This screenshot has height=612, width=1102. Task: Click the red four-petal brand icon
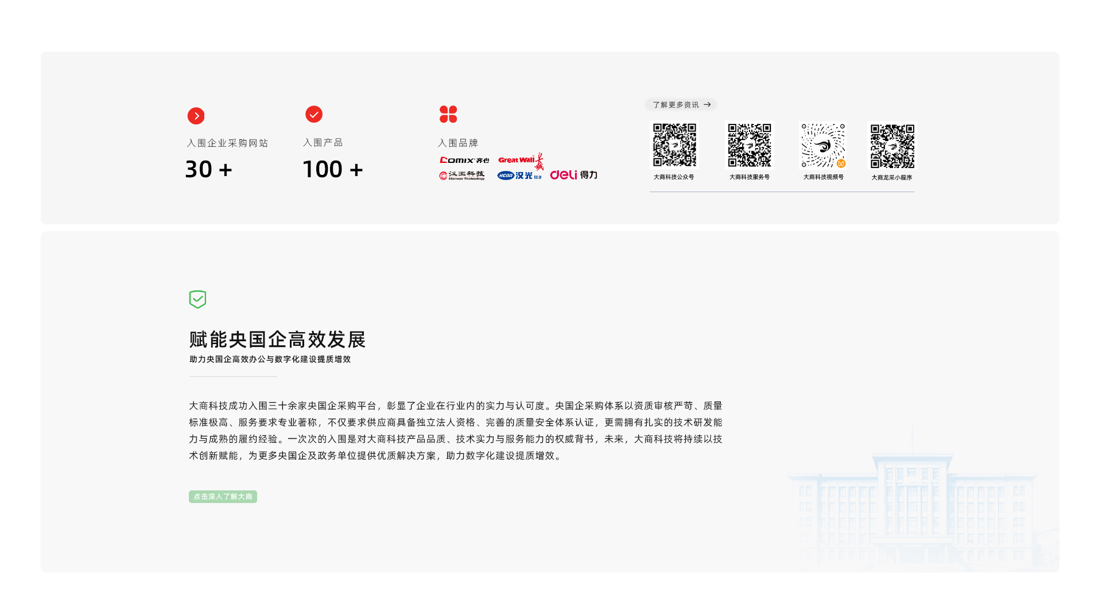pos(448,114)
